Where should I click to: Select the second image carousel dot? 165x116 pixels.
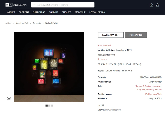49,106
